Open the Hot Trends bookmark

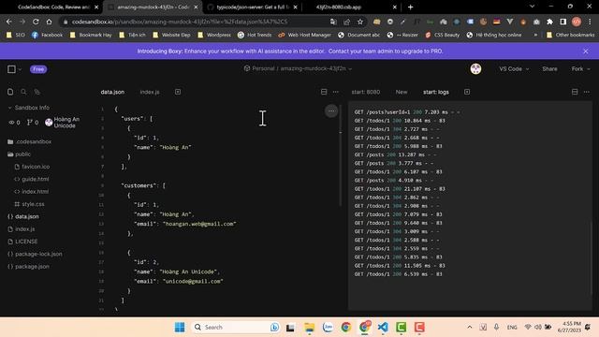coord(255,35)
